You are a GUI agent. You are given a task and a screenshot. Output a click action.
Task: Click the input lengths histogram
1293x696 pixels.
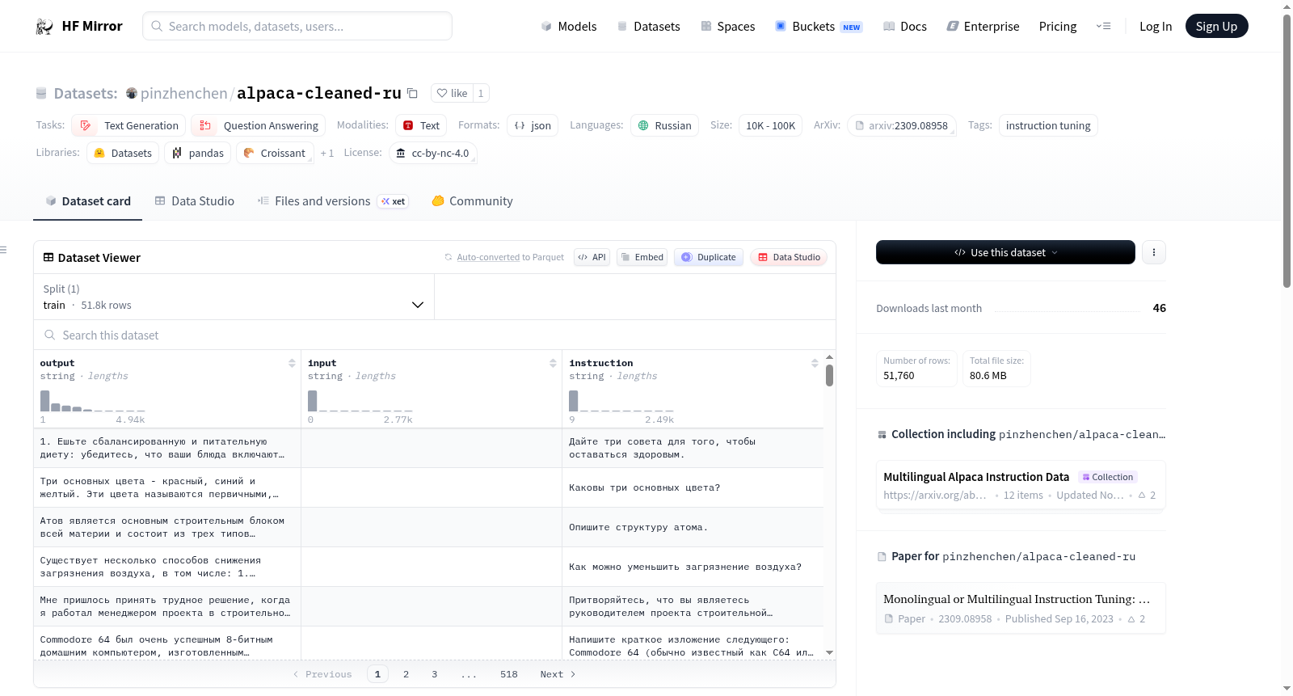(x=360, y=401)
